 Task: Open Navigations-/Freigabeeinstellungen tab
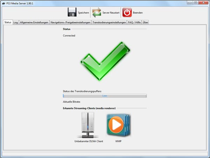(x=70, y=22)
